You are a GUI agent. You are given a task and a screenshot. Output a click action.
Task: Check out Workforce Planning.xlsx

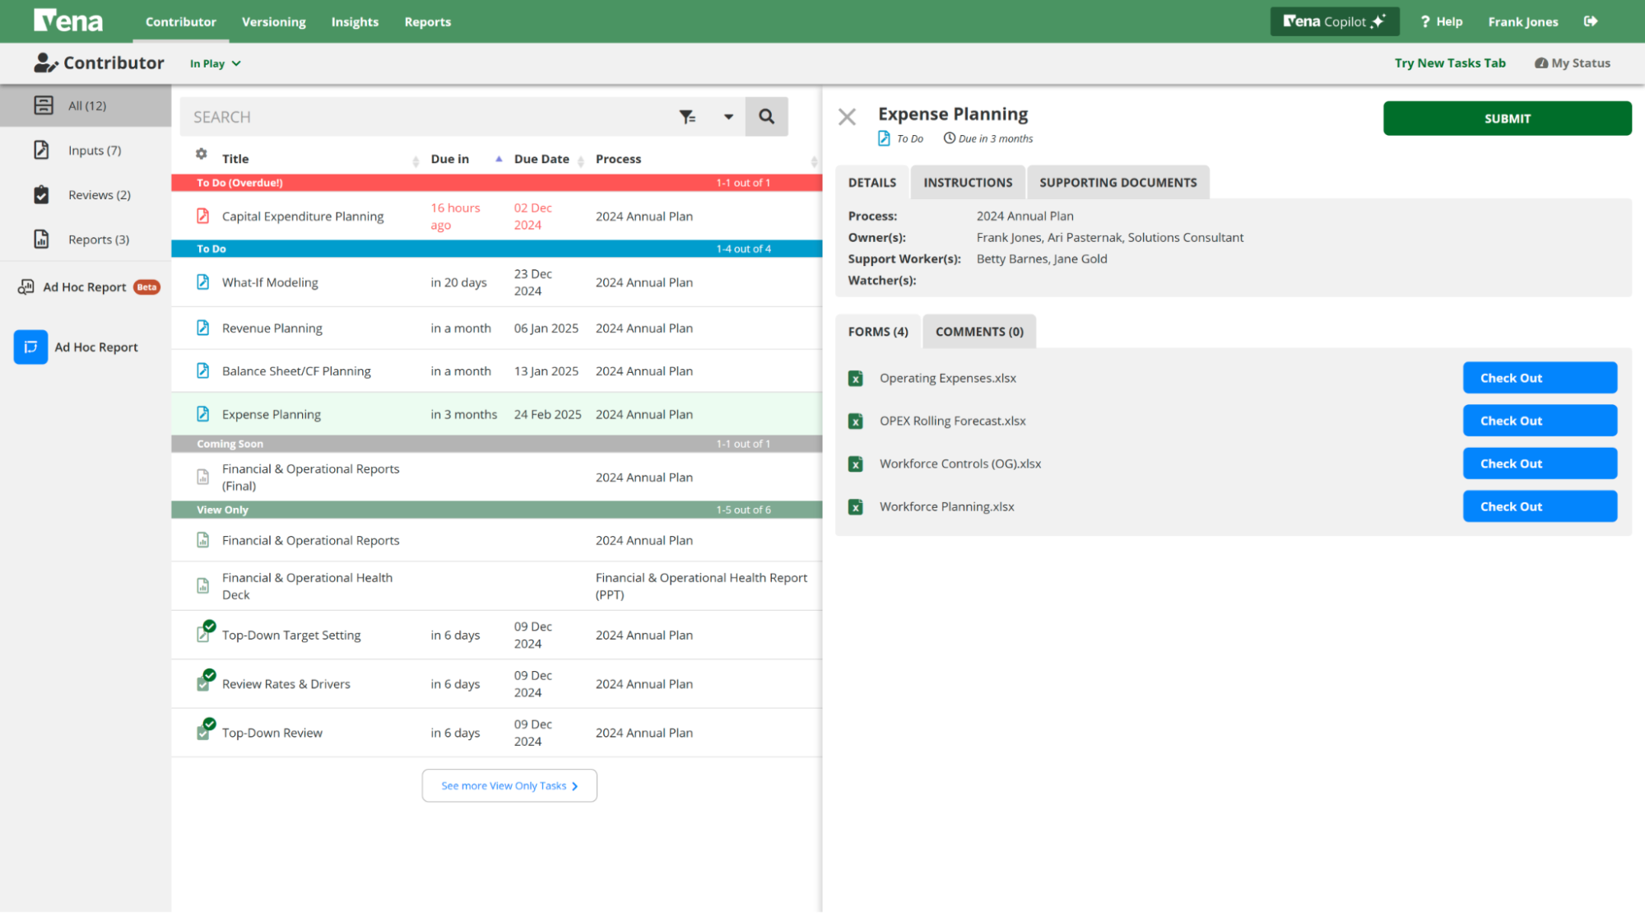(1539, 506)
